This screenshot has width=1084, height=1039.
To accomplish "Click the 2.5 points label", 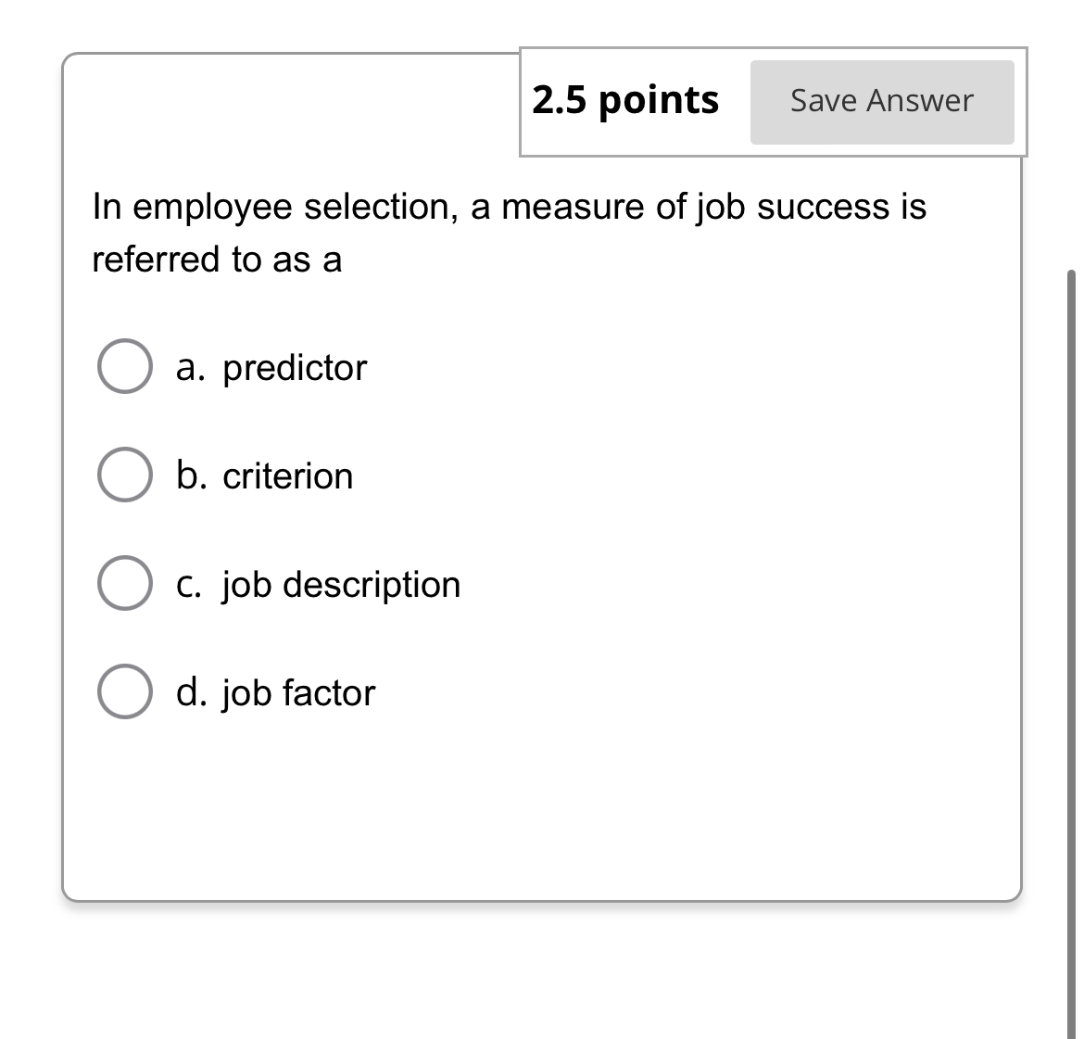I will click(x=626, y=99).
